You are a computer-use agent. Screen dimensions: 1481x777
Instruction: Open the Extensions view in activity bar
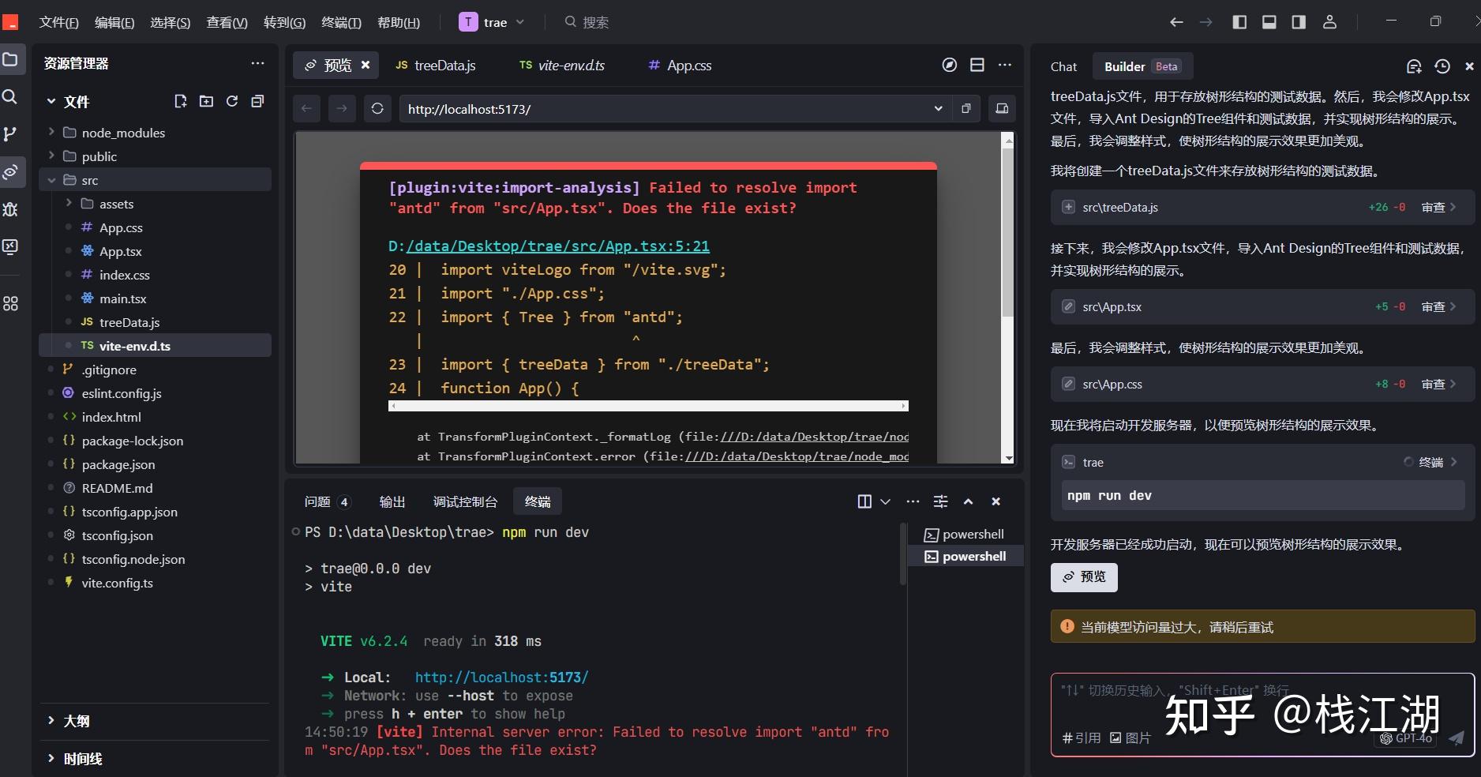pyautogui.click(x=10, y=304)
